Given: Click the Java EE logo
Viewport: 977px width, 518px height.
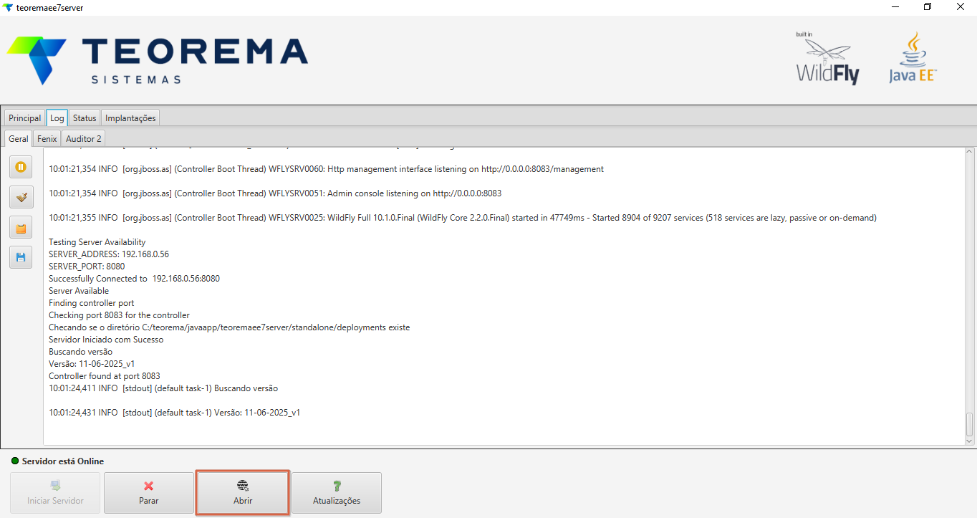Looking at the screenshot, I should (913, 57).
